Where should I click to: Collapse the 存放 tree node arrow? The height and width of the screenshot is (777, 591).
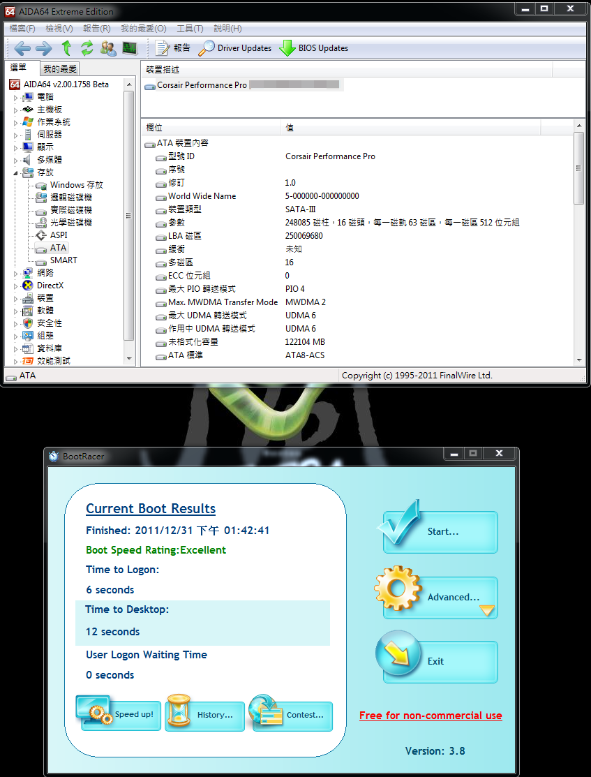coord(16,173)
